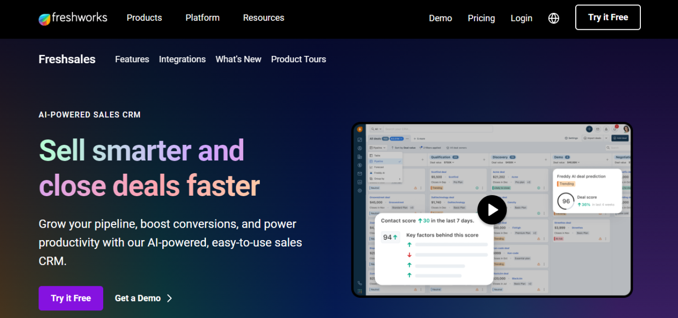
Task: Open the Product Tours tab
Action: click(298, 59)
